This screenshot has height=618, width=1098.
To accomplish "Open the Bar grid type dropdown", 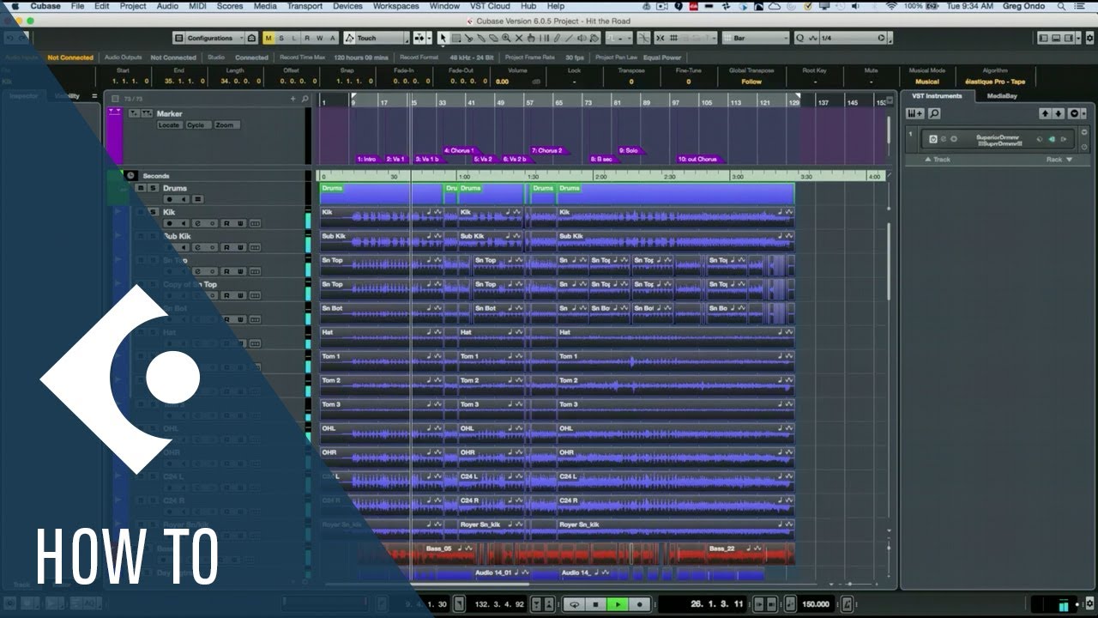I will click(756, 38).
